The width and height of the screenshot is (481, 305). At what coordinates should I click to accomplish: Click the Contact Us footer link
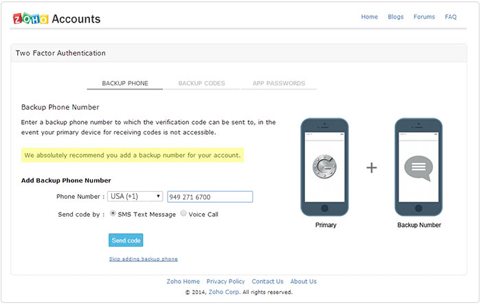(267, 281)
